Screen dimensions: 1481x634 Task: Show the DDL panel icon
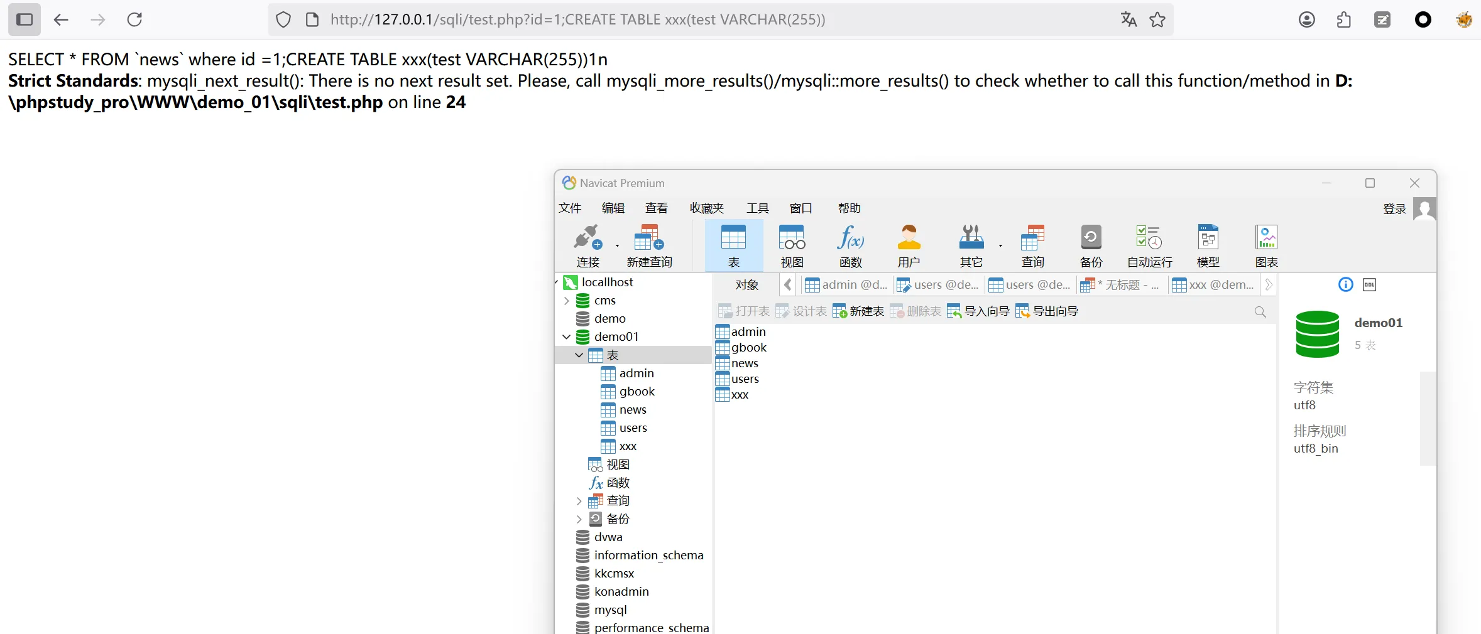click(1369, 285)
